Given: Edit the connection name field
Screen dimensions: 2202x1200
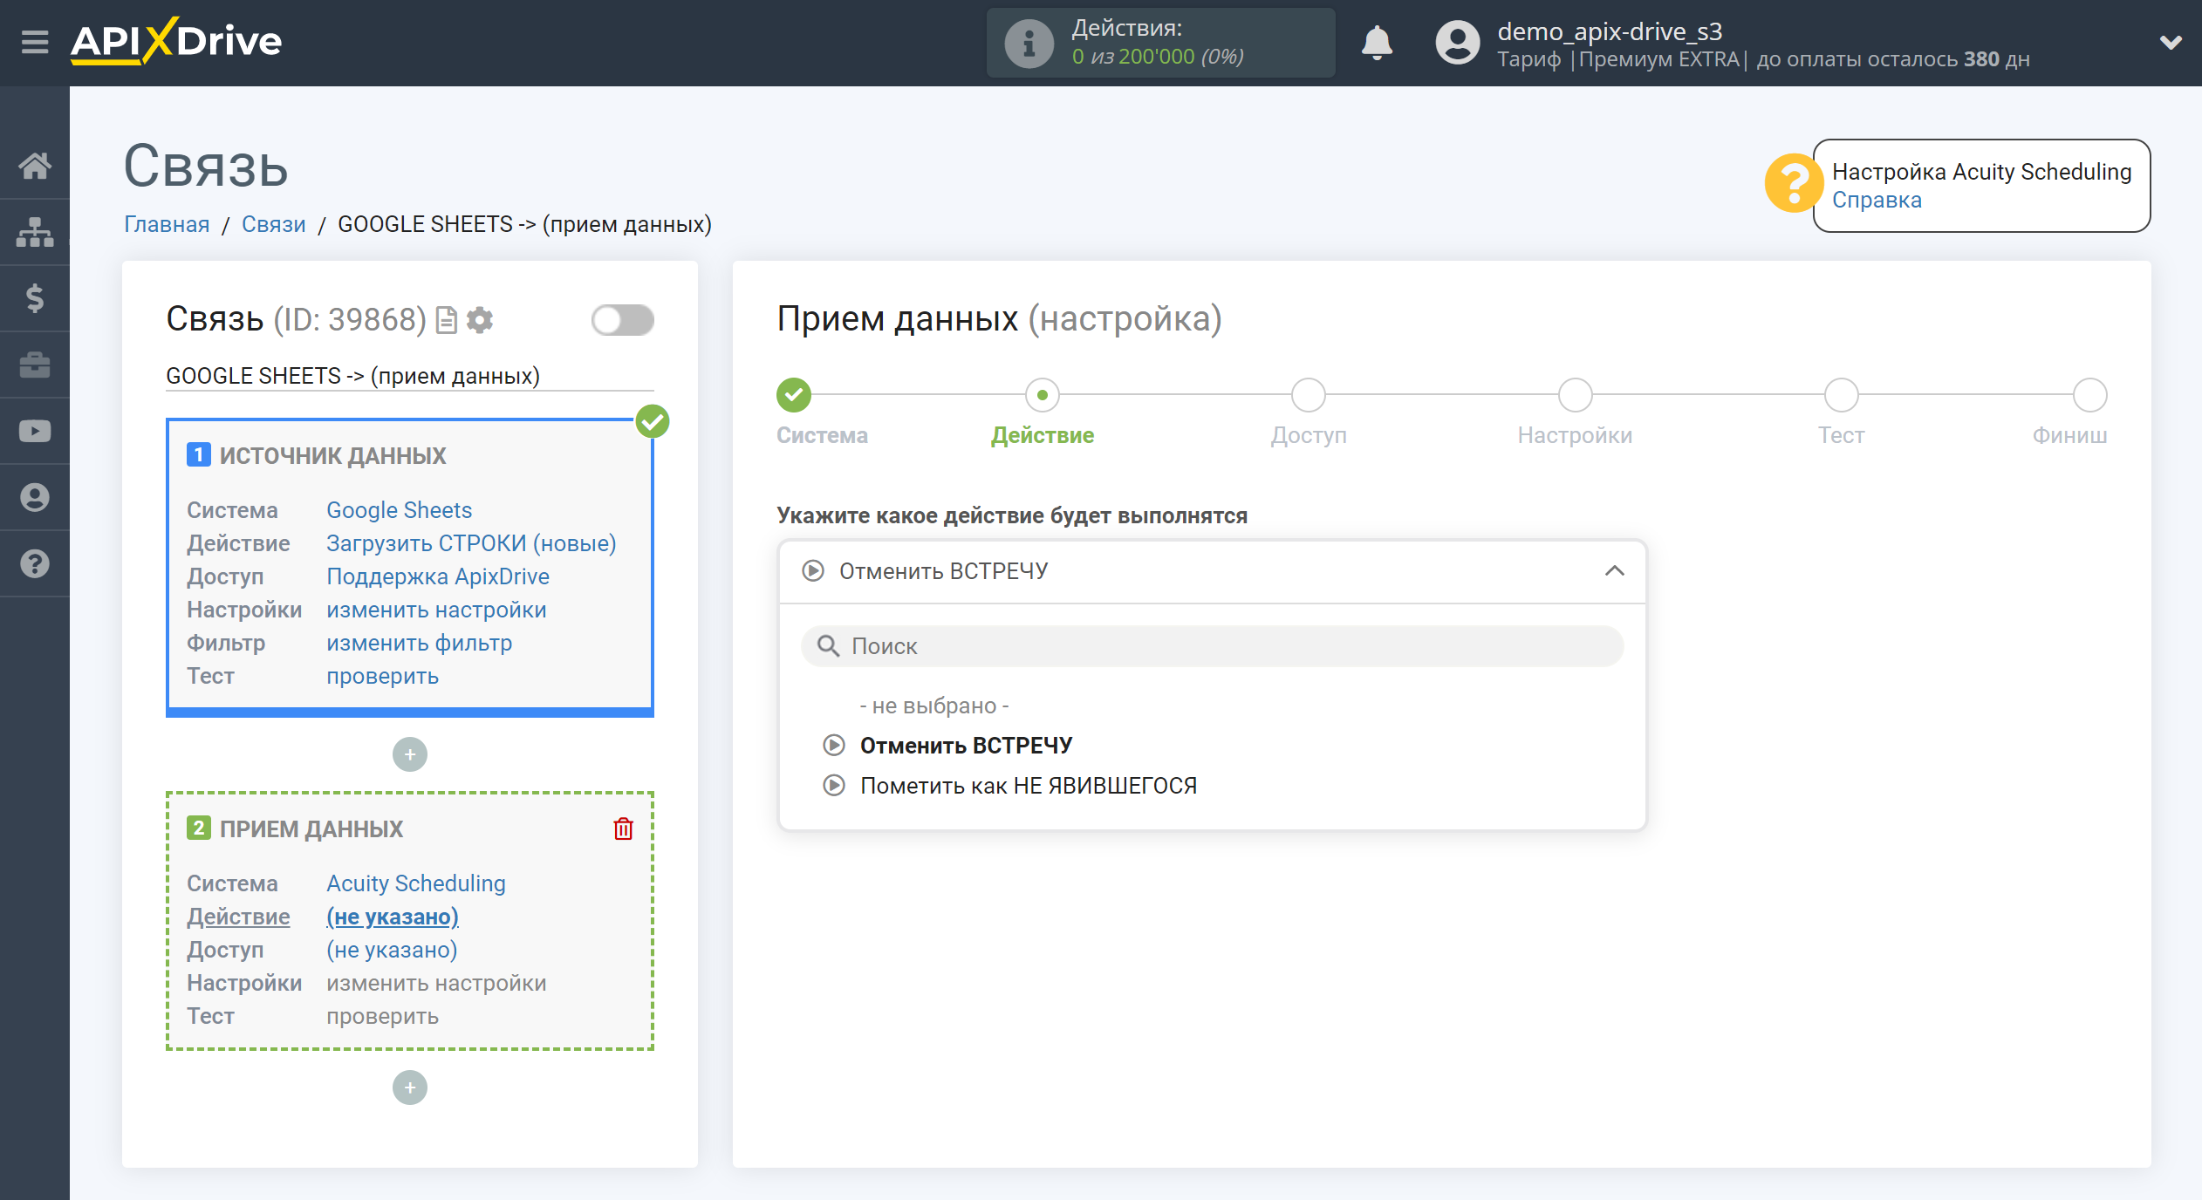Looking at the screenshot, I should pyautogui.click(x=410, y=376).
